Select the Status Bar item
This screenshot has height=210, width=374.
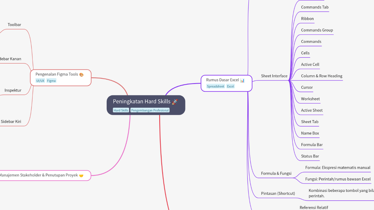(x=310, y=156)
